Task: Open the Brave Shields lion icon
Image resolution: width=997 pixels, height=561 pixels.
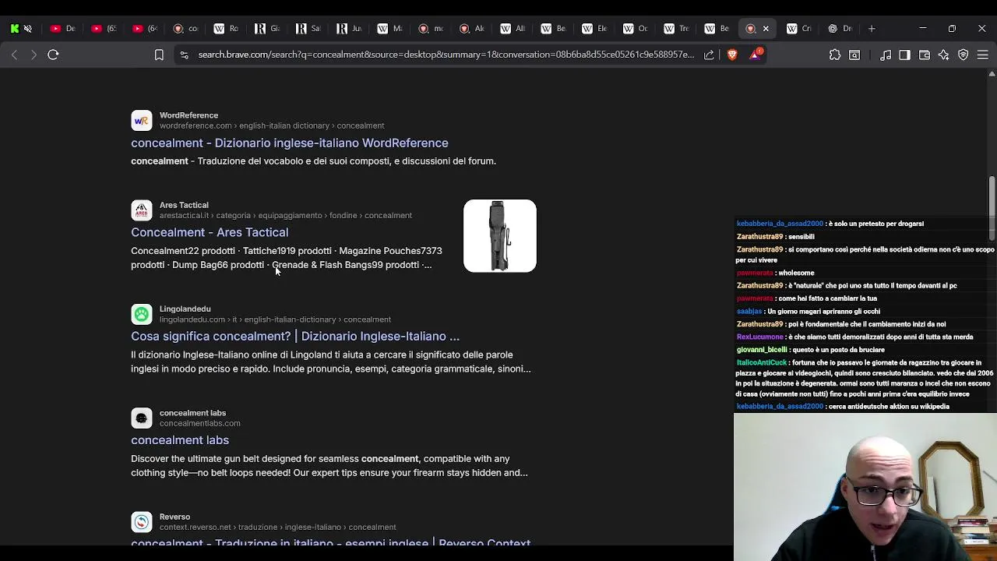Action: click(x=732, y=55)
